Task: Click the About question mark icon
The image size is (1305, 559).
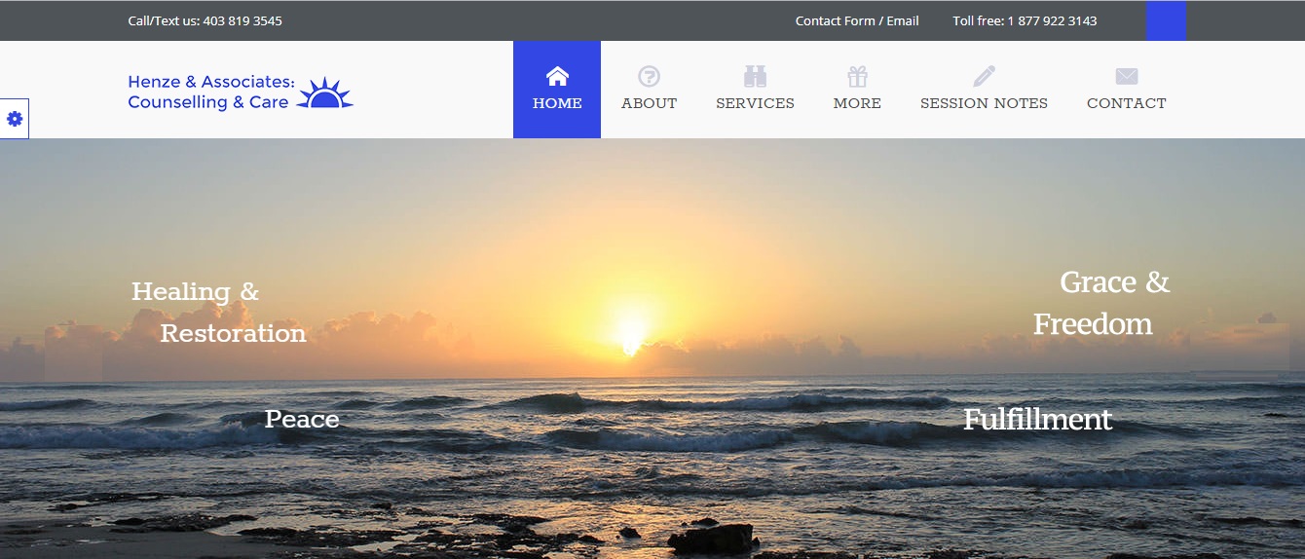Action: click(649, 76)
